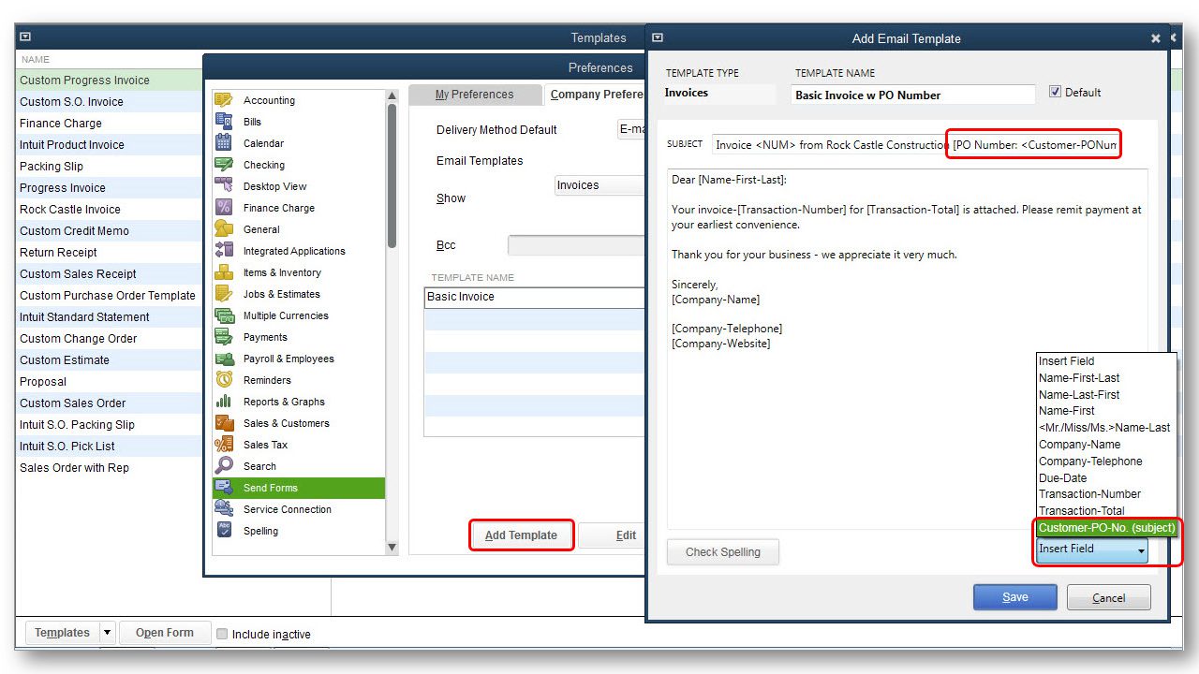Choose Customer-PO-No. (subject) from field list
Viewport: 1199px width, 674px height.
(1106, 528)
